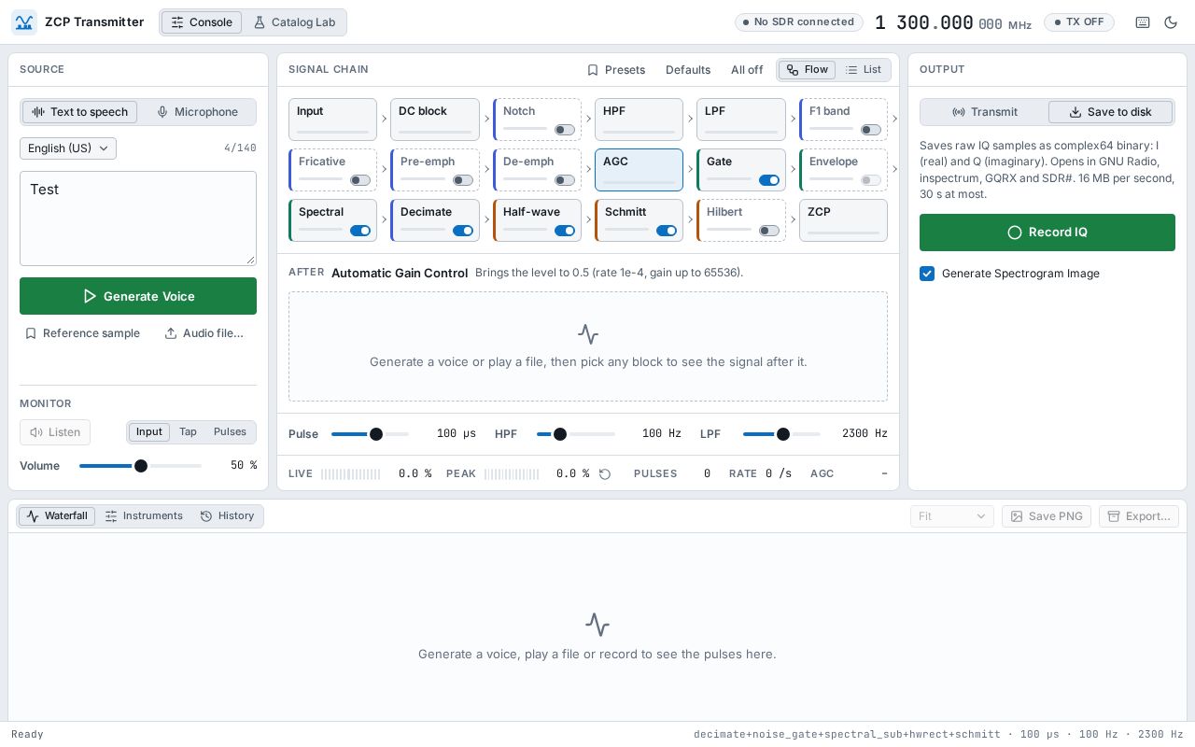Screen dimensions: 1195x747
Task: Adjust the Volume slider
Action: pos(140,466)
